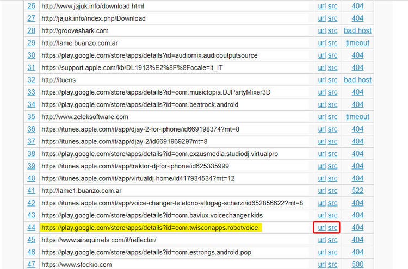Select text http://grooveshark.com
The width and height of the screenshot is (408, 269).
coord(75,30)
